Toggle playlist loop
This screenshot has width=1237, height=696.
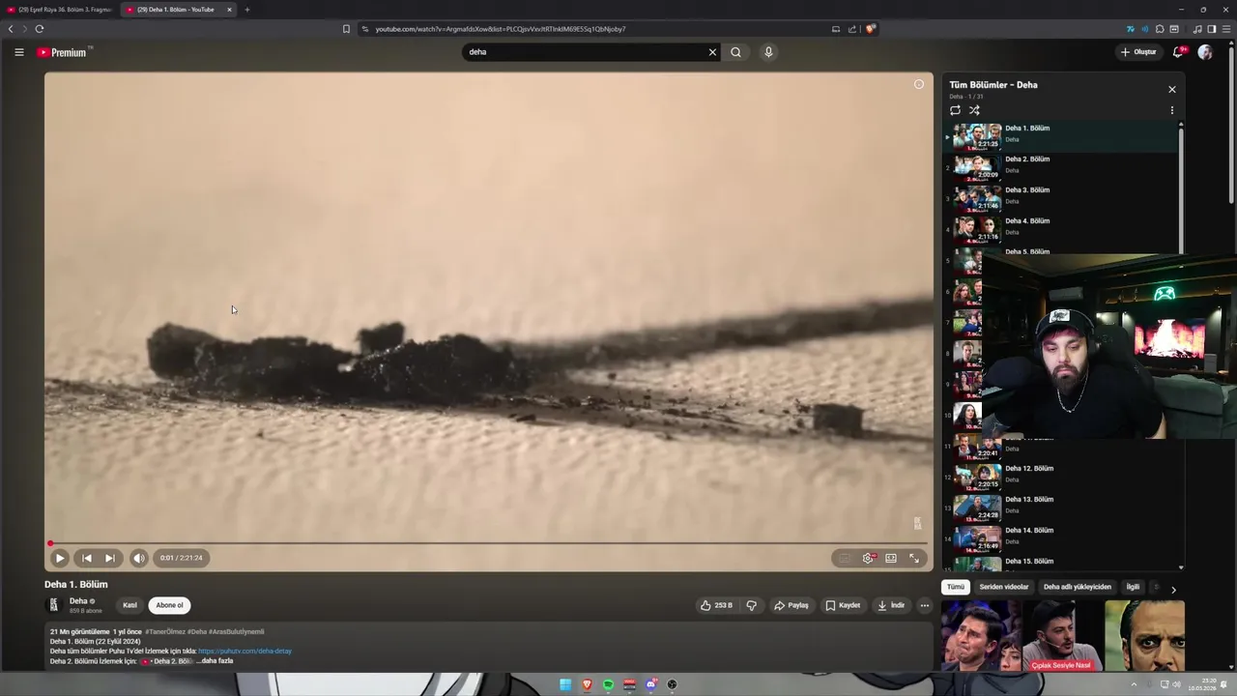click(x=956, y=110)
